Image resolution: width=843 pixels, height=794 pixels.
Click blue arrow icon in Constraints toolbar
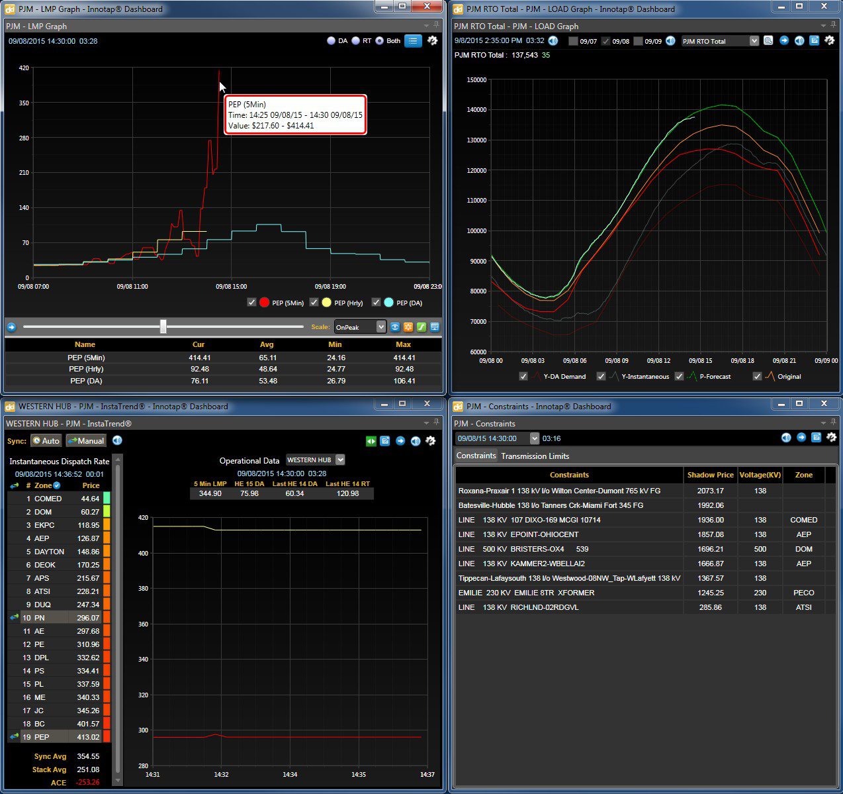pyautogui.click(x=801, y=438)
